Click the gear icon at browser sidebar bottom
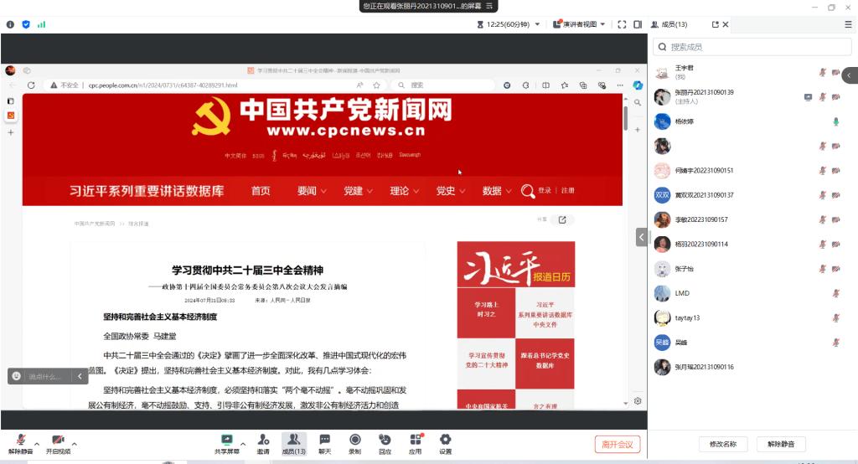The width and height of the screenshot is (858, 464). tap(638, 401)
